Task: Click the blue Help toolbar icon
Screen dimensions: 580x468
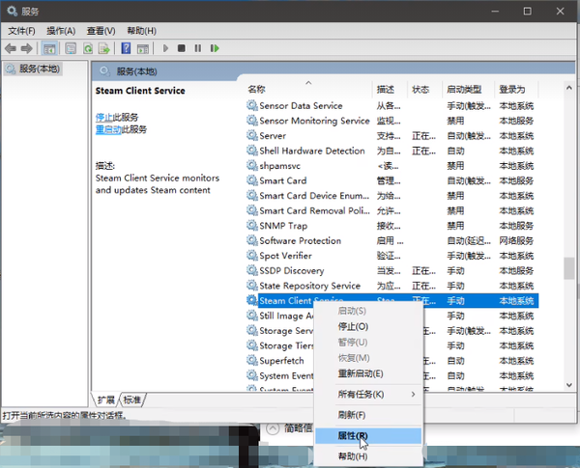Action: point(126,47)
